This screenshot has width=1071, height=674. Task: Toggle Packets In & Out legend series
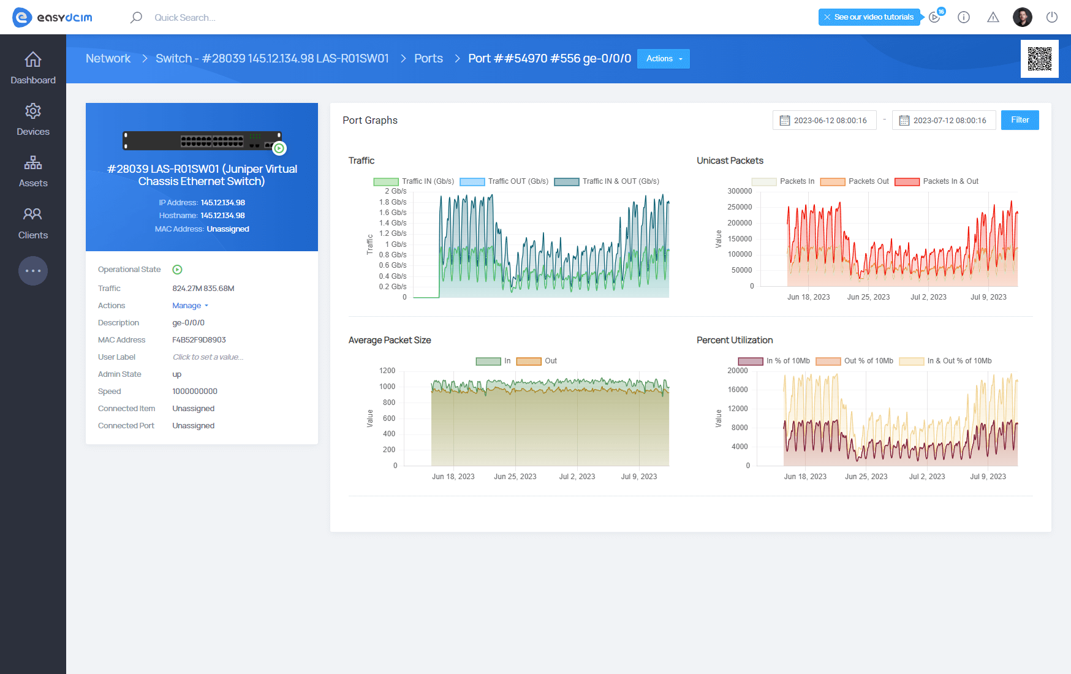click(x=936, y=181)
